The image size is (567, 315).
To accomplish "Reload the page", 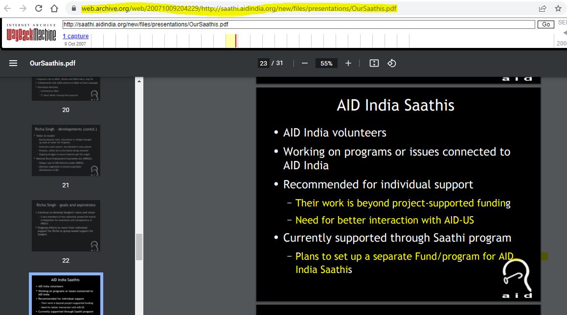I will 39,8.
